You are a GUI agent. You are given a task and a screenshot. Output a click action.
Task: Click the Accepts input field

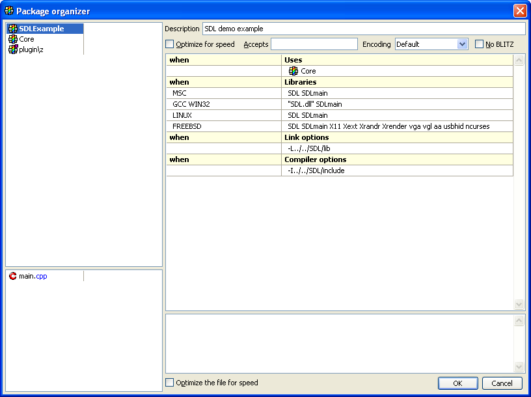click(x=314, y=44)
